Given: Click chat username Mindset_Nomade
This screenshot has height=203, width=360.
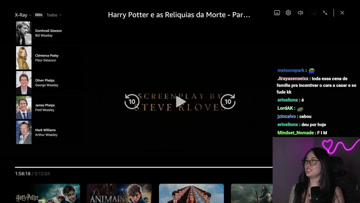Looking at the screenshot, I should pos(296,133).
